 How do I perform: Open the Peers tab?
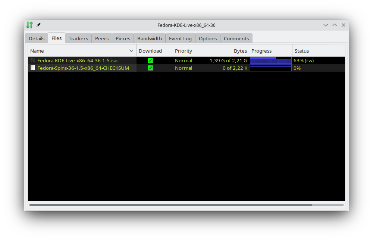click(x=102, y=38)
